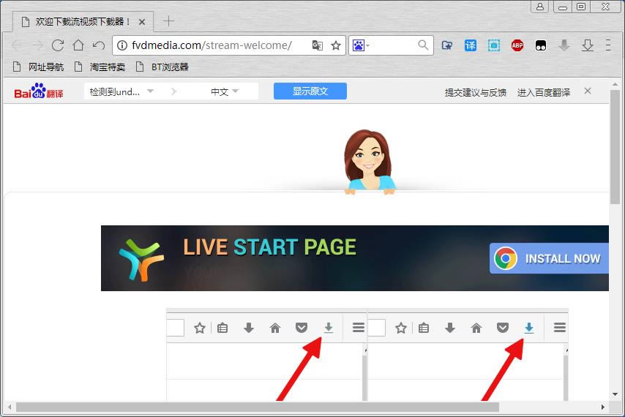Viewport: 625px width, 417px height.
Task: Click the blue translate extension icon
Action: (471, 45)
